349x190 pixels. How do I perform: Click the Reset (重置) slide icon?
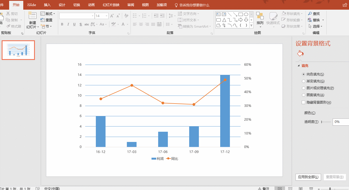(x=43, y=20)
